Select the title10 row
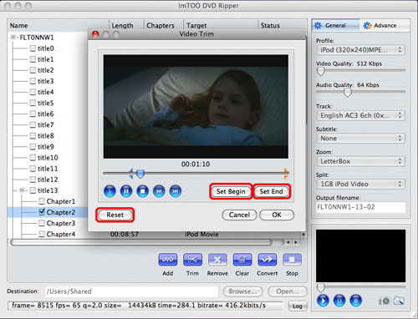 (x=48, y=158)
